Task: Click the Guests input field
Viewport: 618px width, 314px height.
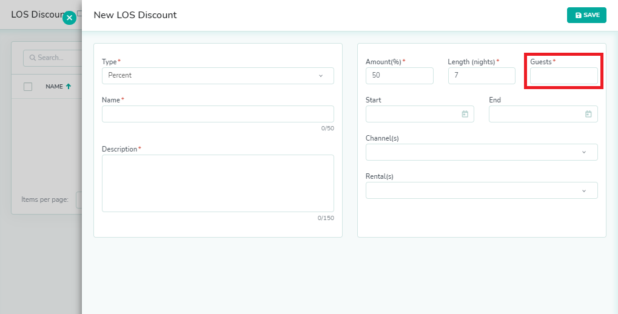Action: click(x=563, y=76)
